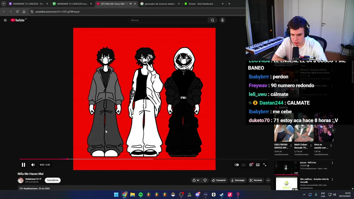This screenshot has width=354, height=199.
Task: Start voice search with microphone icon
Action: tap(222, 20)
